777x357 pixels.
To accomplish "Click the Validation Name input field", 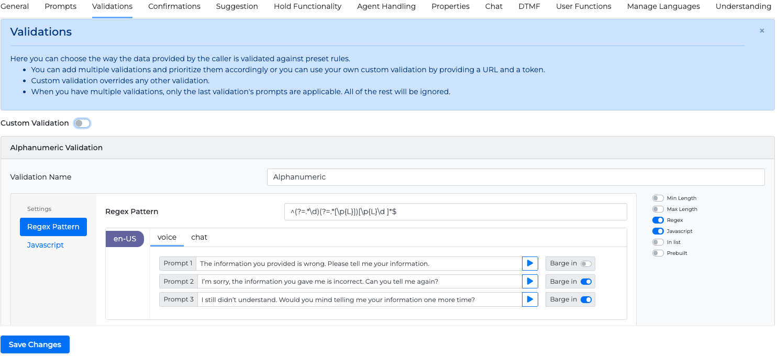I will (x=515, y=177).
